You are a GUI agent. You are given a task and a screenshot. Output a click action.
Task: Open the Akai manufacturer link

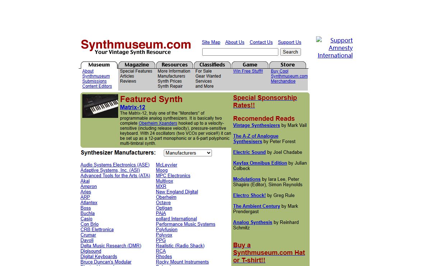pos(85,181)
